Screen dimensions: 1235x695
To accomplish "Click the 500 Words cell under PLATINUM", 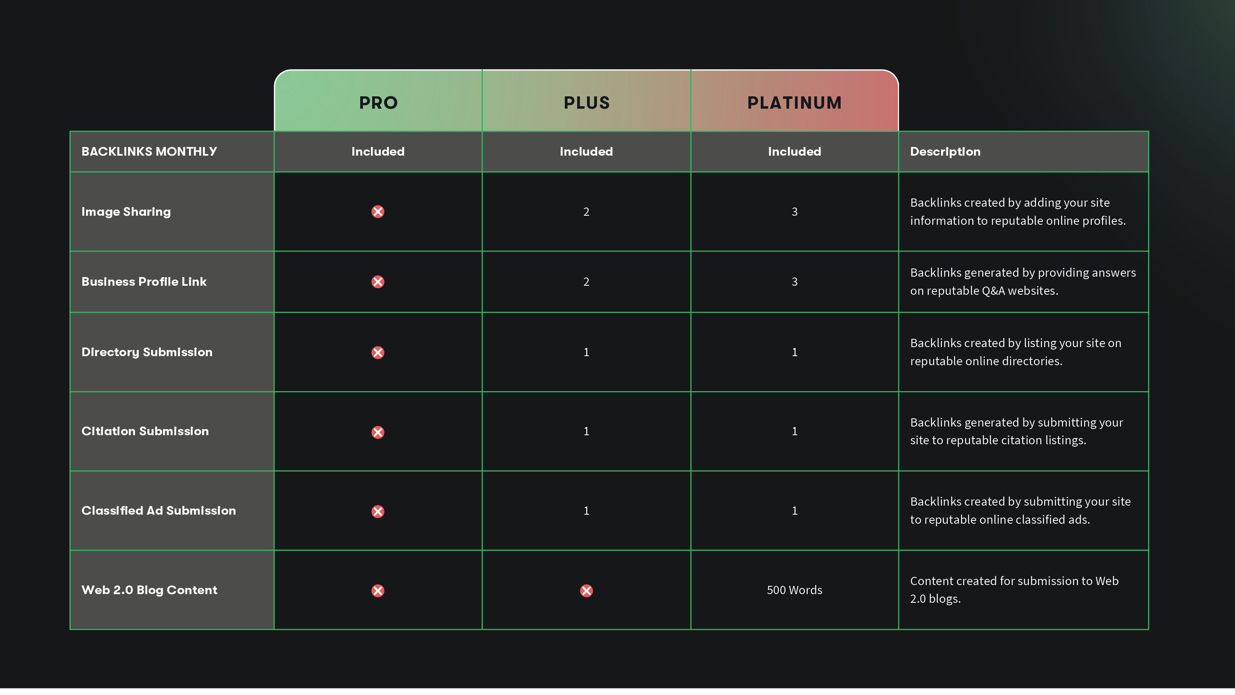I will click(x=795, y=590).
